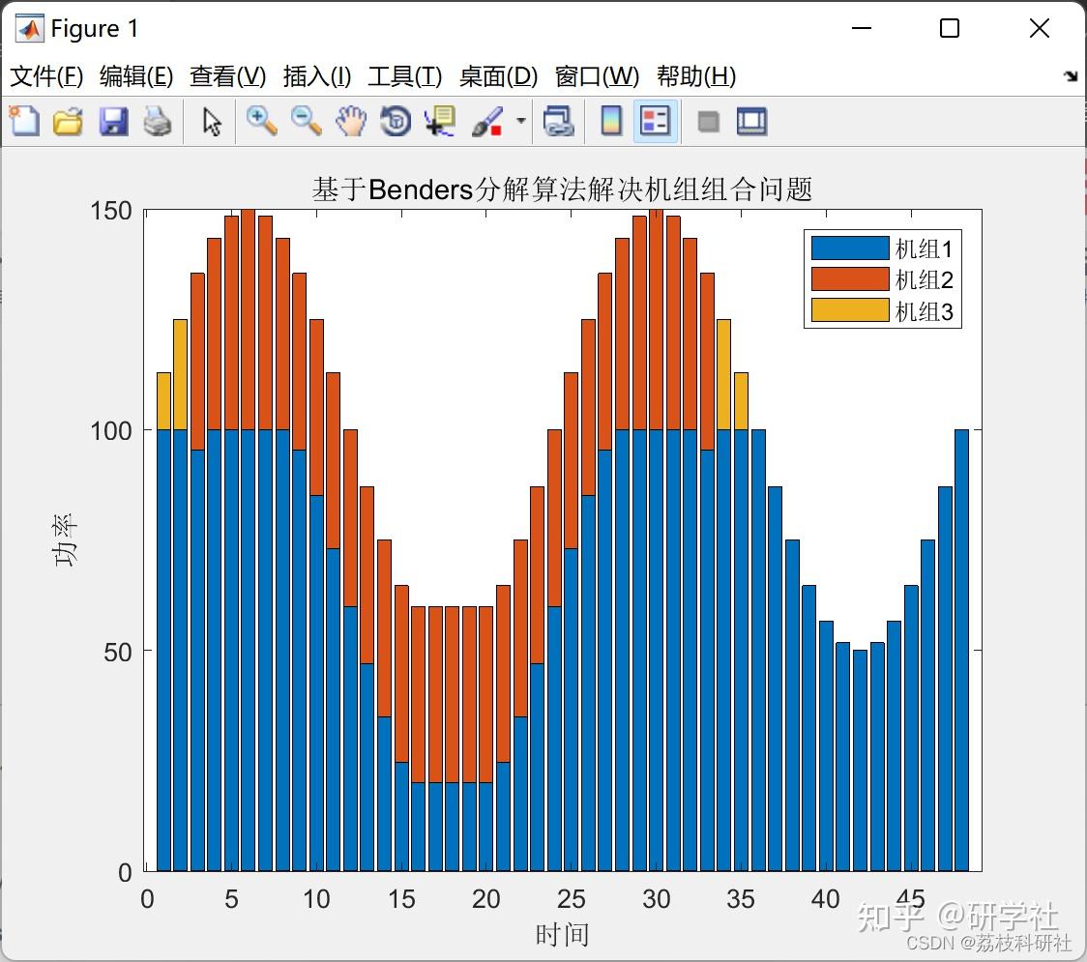The width and height of the screenshot is (1087, 962).
Task: Save figure using floppy disk icon
Action: (x=113, y=121)
